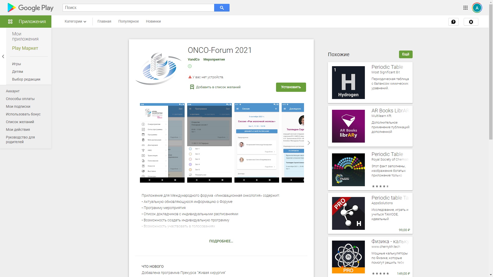Expand description with ПОДРОБНЕЕ
Viewport: 493px width, 277px height.
click(221, 241)
